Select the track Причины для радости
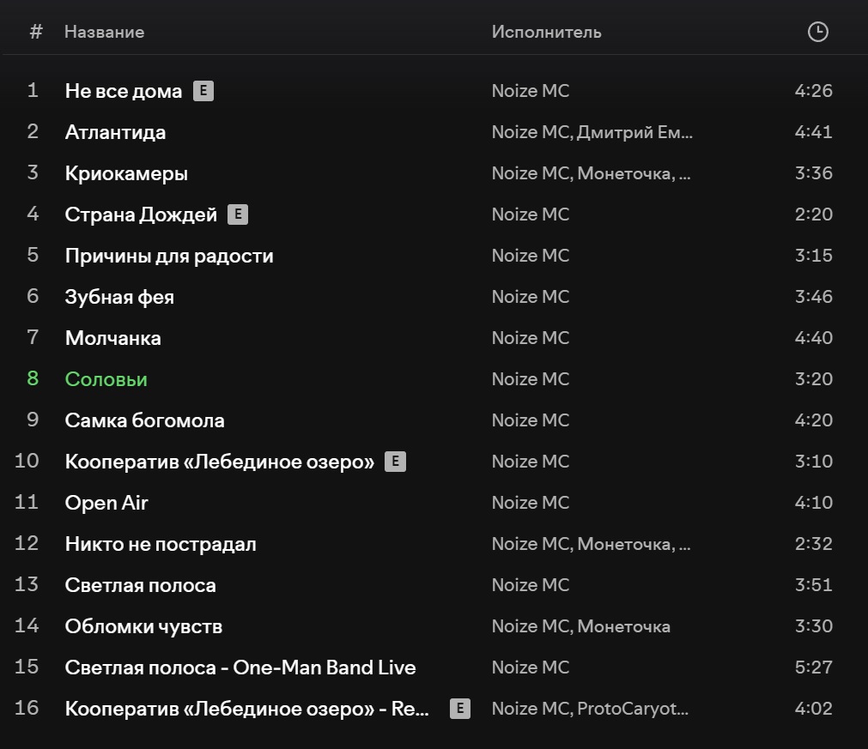 pyautogui.click(x=169, y=256)
